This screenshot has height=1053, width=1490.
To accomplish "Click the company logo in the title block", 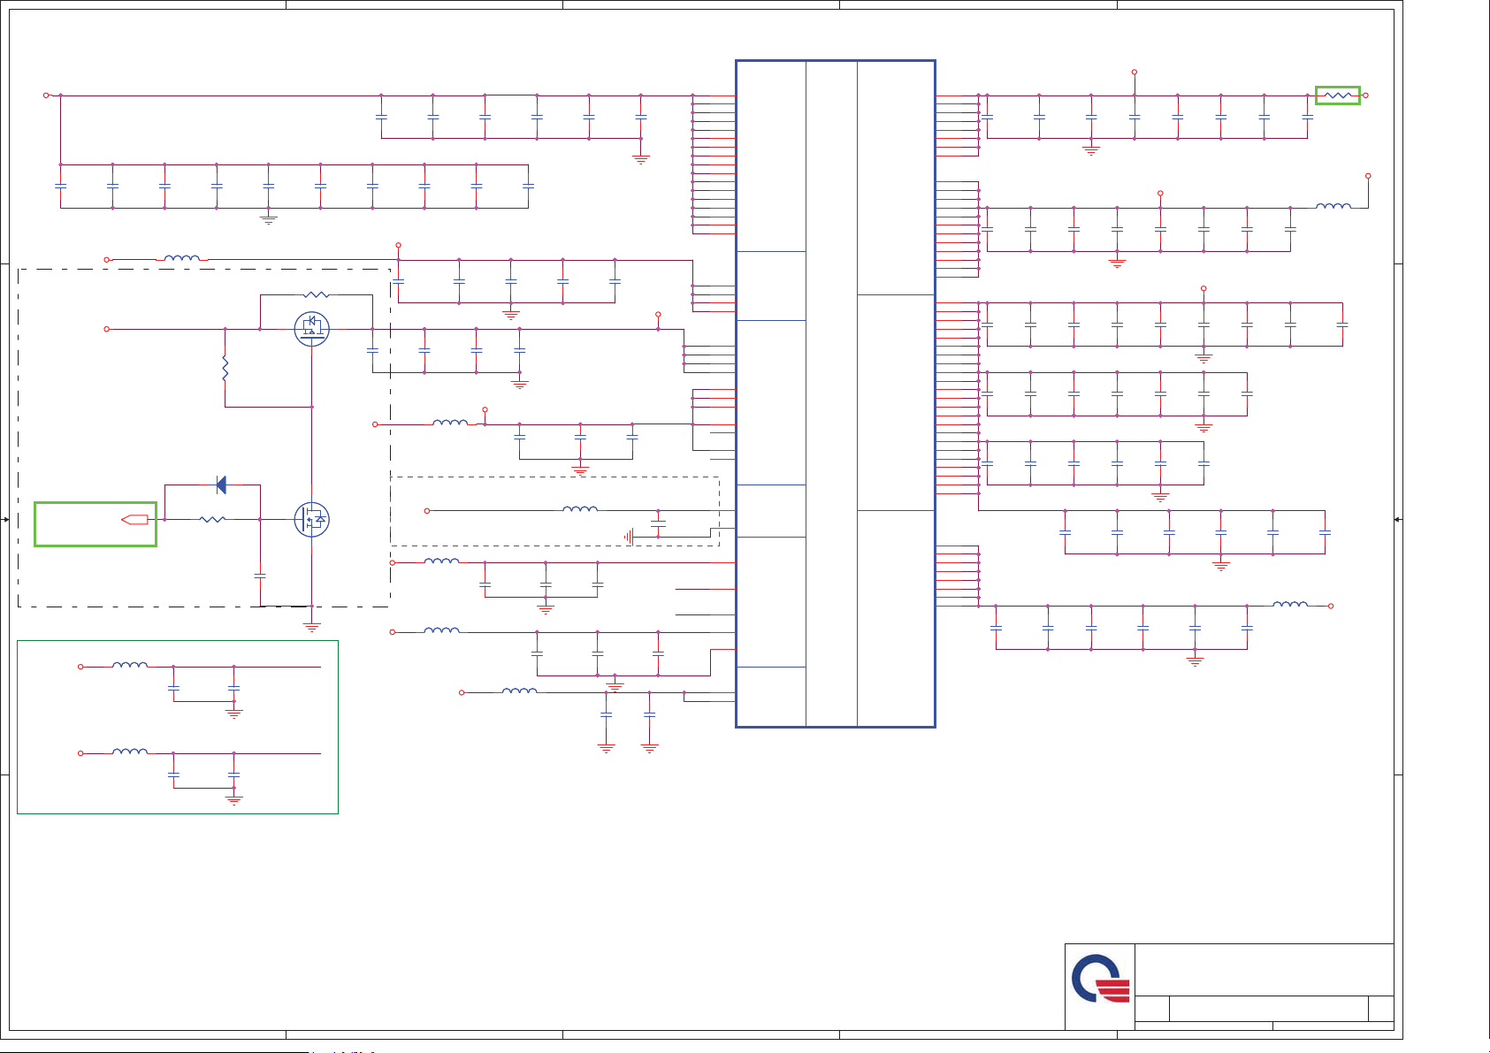I will tap(1100, 978).
